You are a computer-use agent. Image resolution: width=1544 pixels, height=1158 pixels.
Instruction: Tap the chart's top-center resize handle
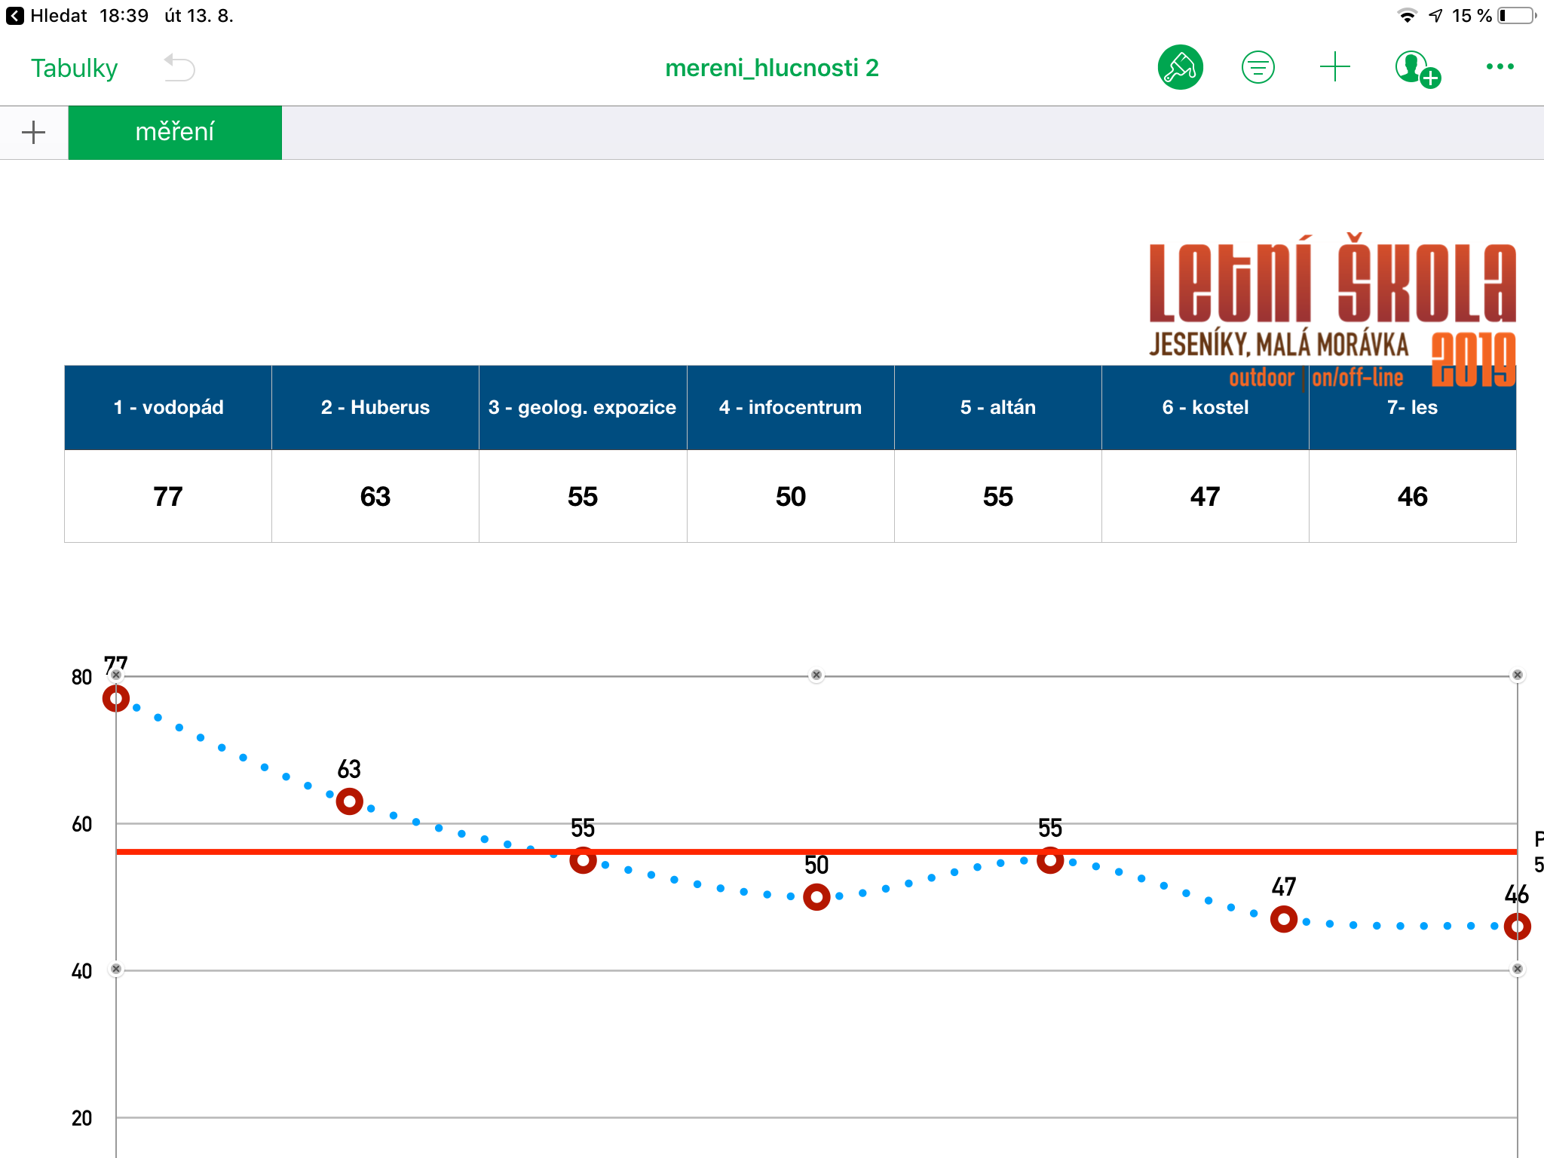pyautogui.click(x=816, y=675)
